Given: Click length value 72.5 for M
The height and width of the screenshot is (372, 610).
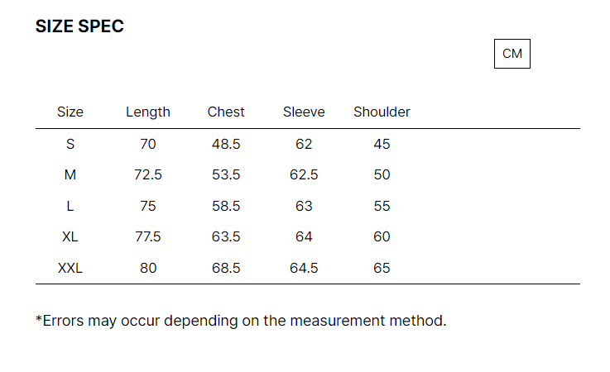Looking at the screenshot, I should [148, 175].
